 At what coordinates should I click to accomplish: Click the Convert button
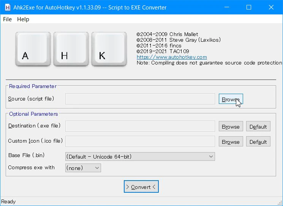coord(141,187)
